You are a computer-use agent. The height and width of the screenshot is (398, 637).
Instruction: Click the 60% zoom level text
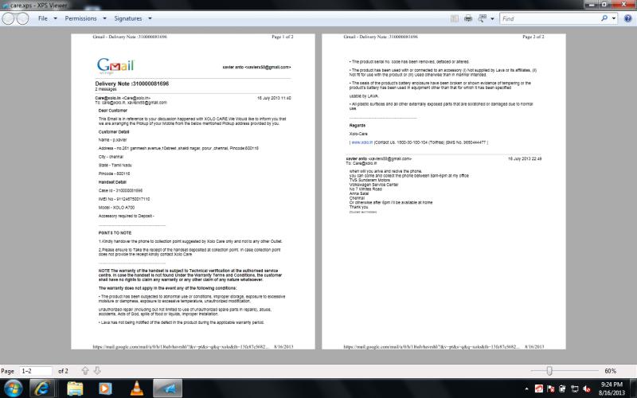click(610, 371)
